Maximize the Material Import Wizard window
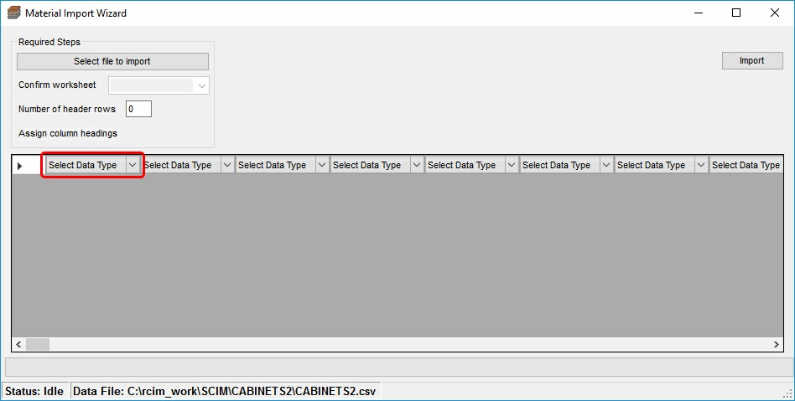The width and height of the screenshot is (795, 401). [736, 13]
